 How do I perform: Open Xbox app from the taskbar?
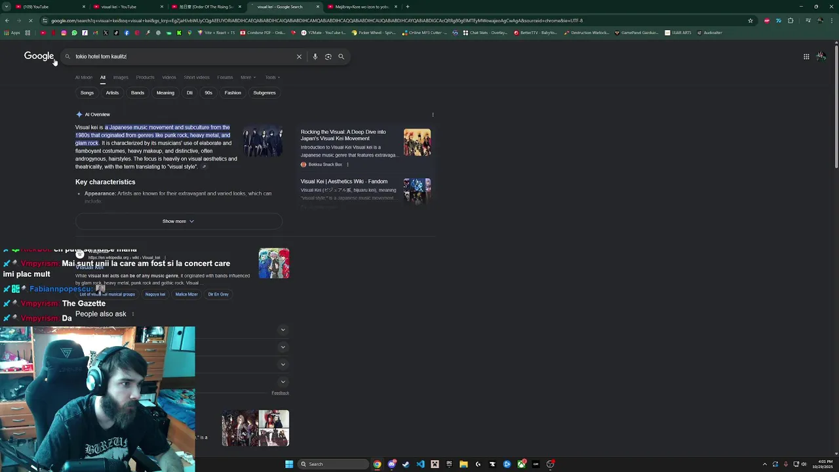[x=521, y=464]
